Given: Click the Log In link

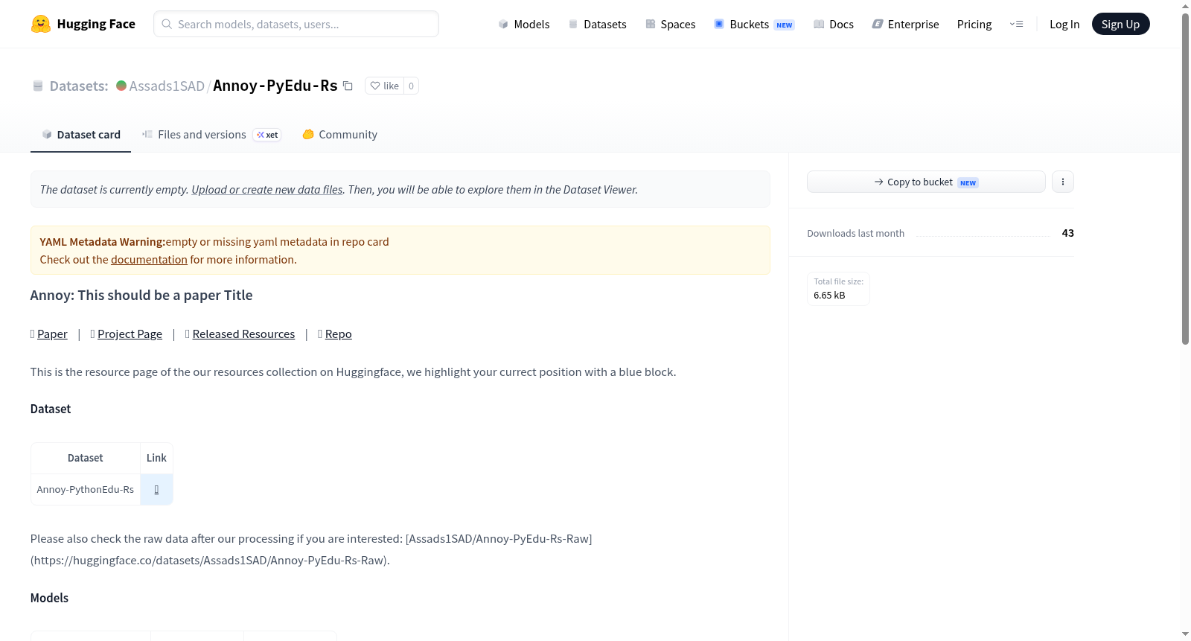Looking at the screenshot, I should click(x=1064, y=24).
